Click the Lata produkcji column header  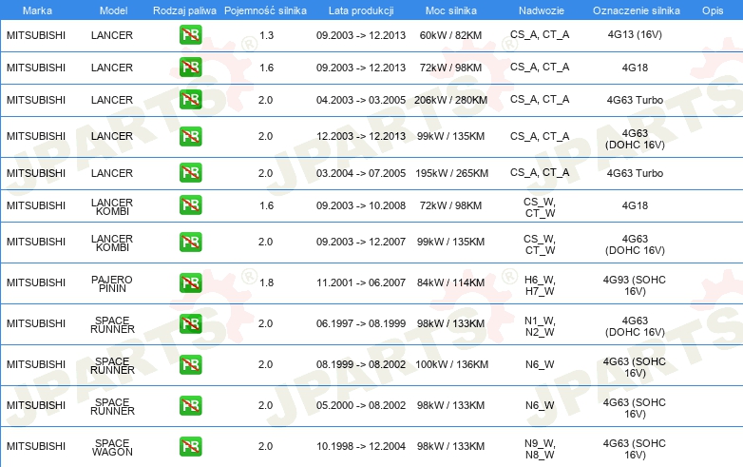tap(361, 10)
